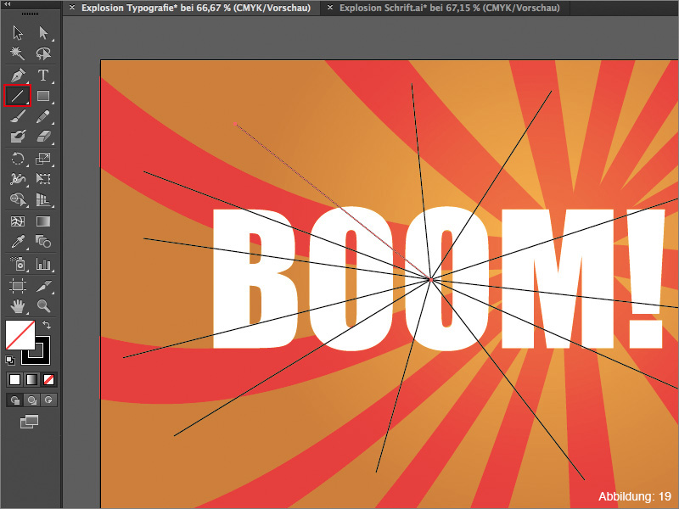Activate Draw Inside mode

(49, 399)
